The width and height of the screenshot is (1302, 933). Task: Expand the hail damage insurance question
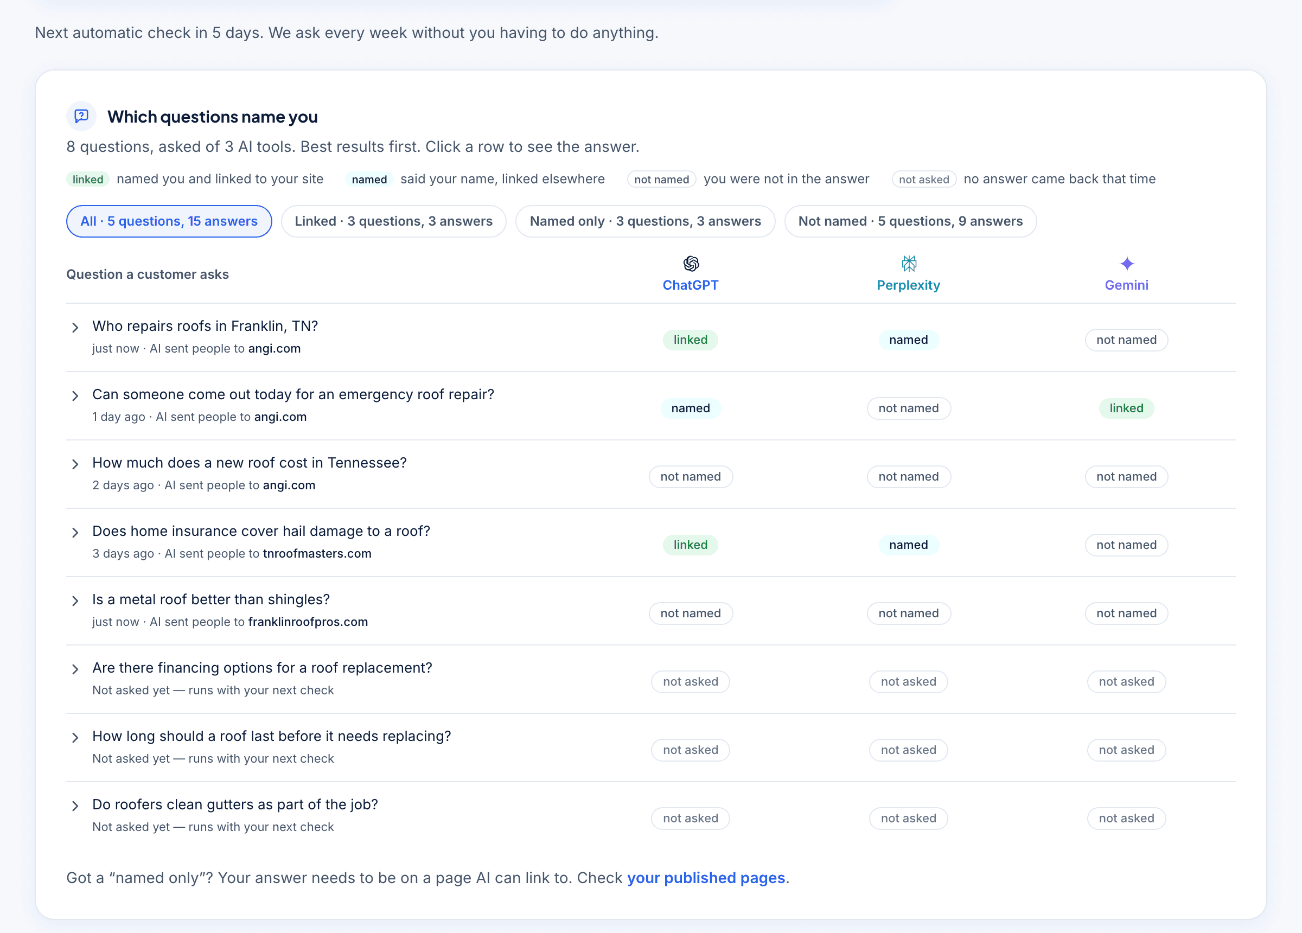(x=75, y=532)
